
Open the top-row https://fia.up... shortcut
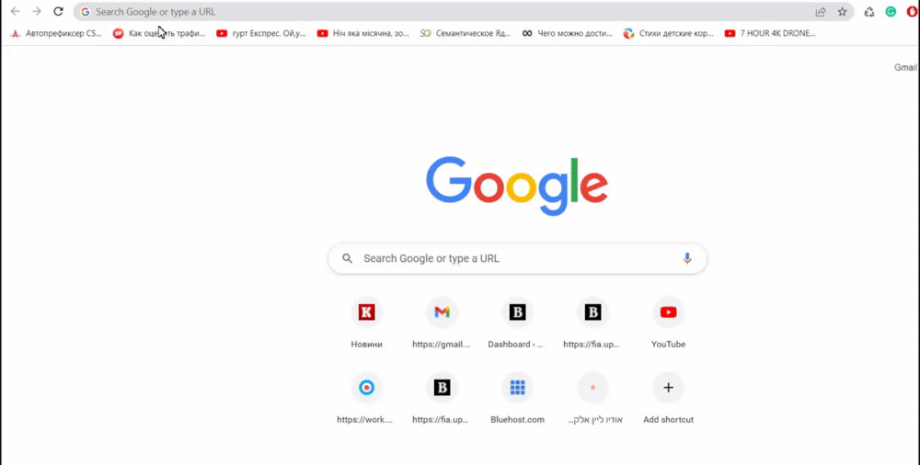592,323
